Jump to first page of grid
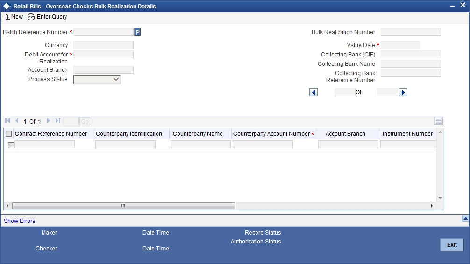470x264 pixels. [x=8, y=121]
